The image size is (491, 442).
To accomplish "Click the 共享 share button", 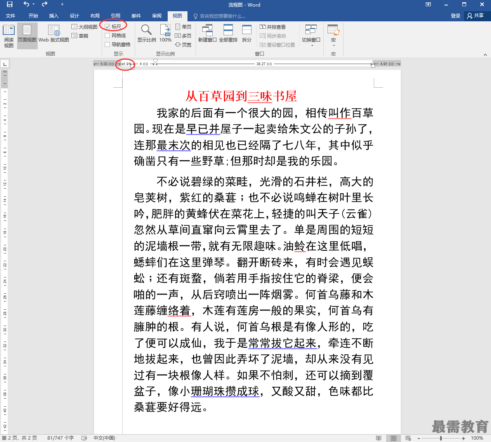I will (475, 16).
